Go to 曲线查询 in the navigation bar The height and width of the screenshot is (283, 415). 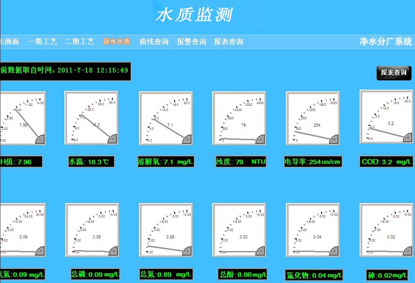(x=154, y=42)
